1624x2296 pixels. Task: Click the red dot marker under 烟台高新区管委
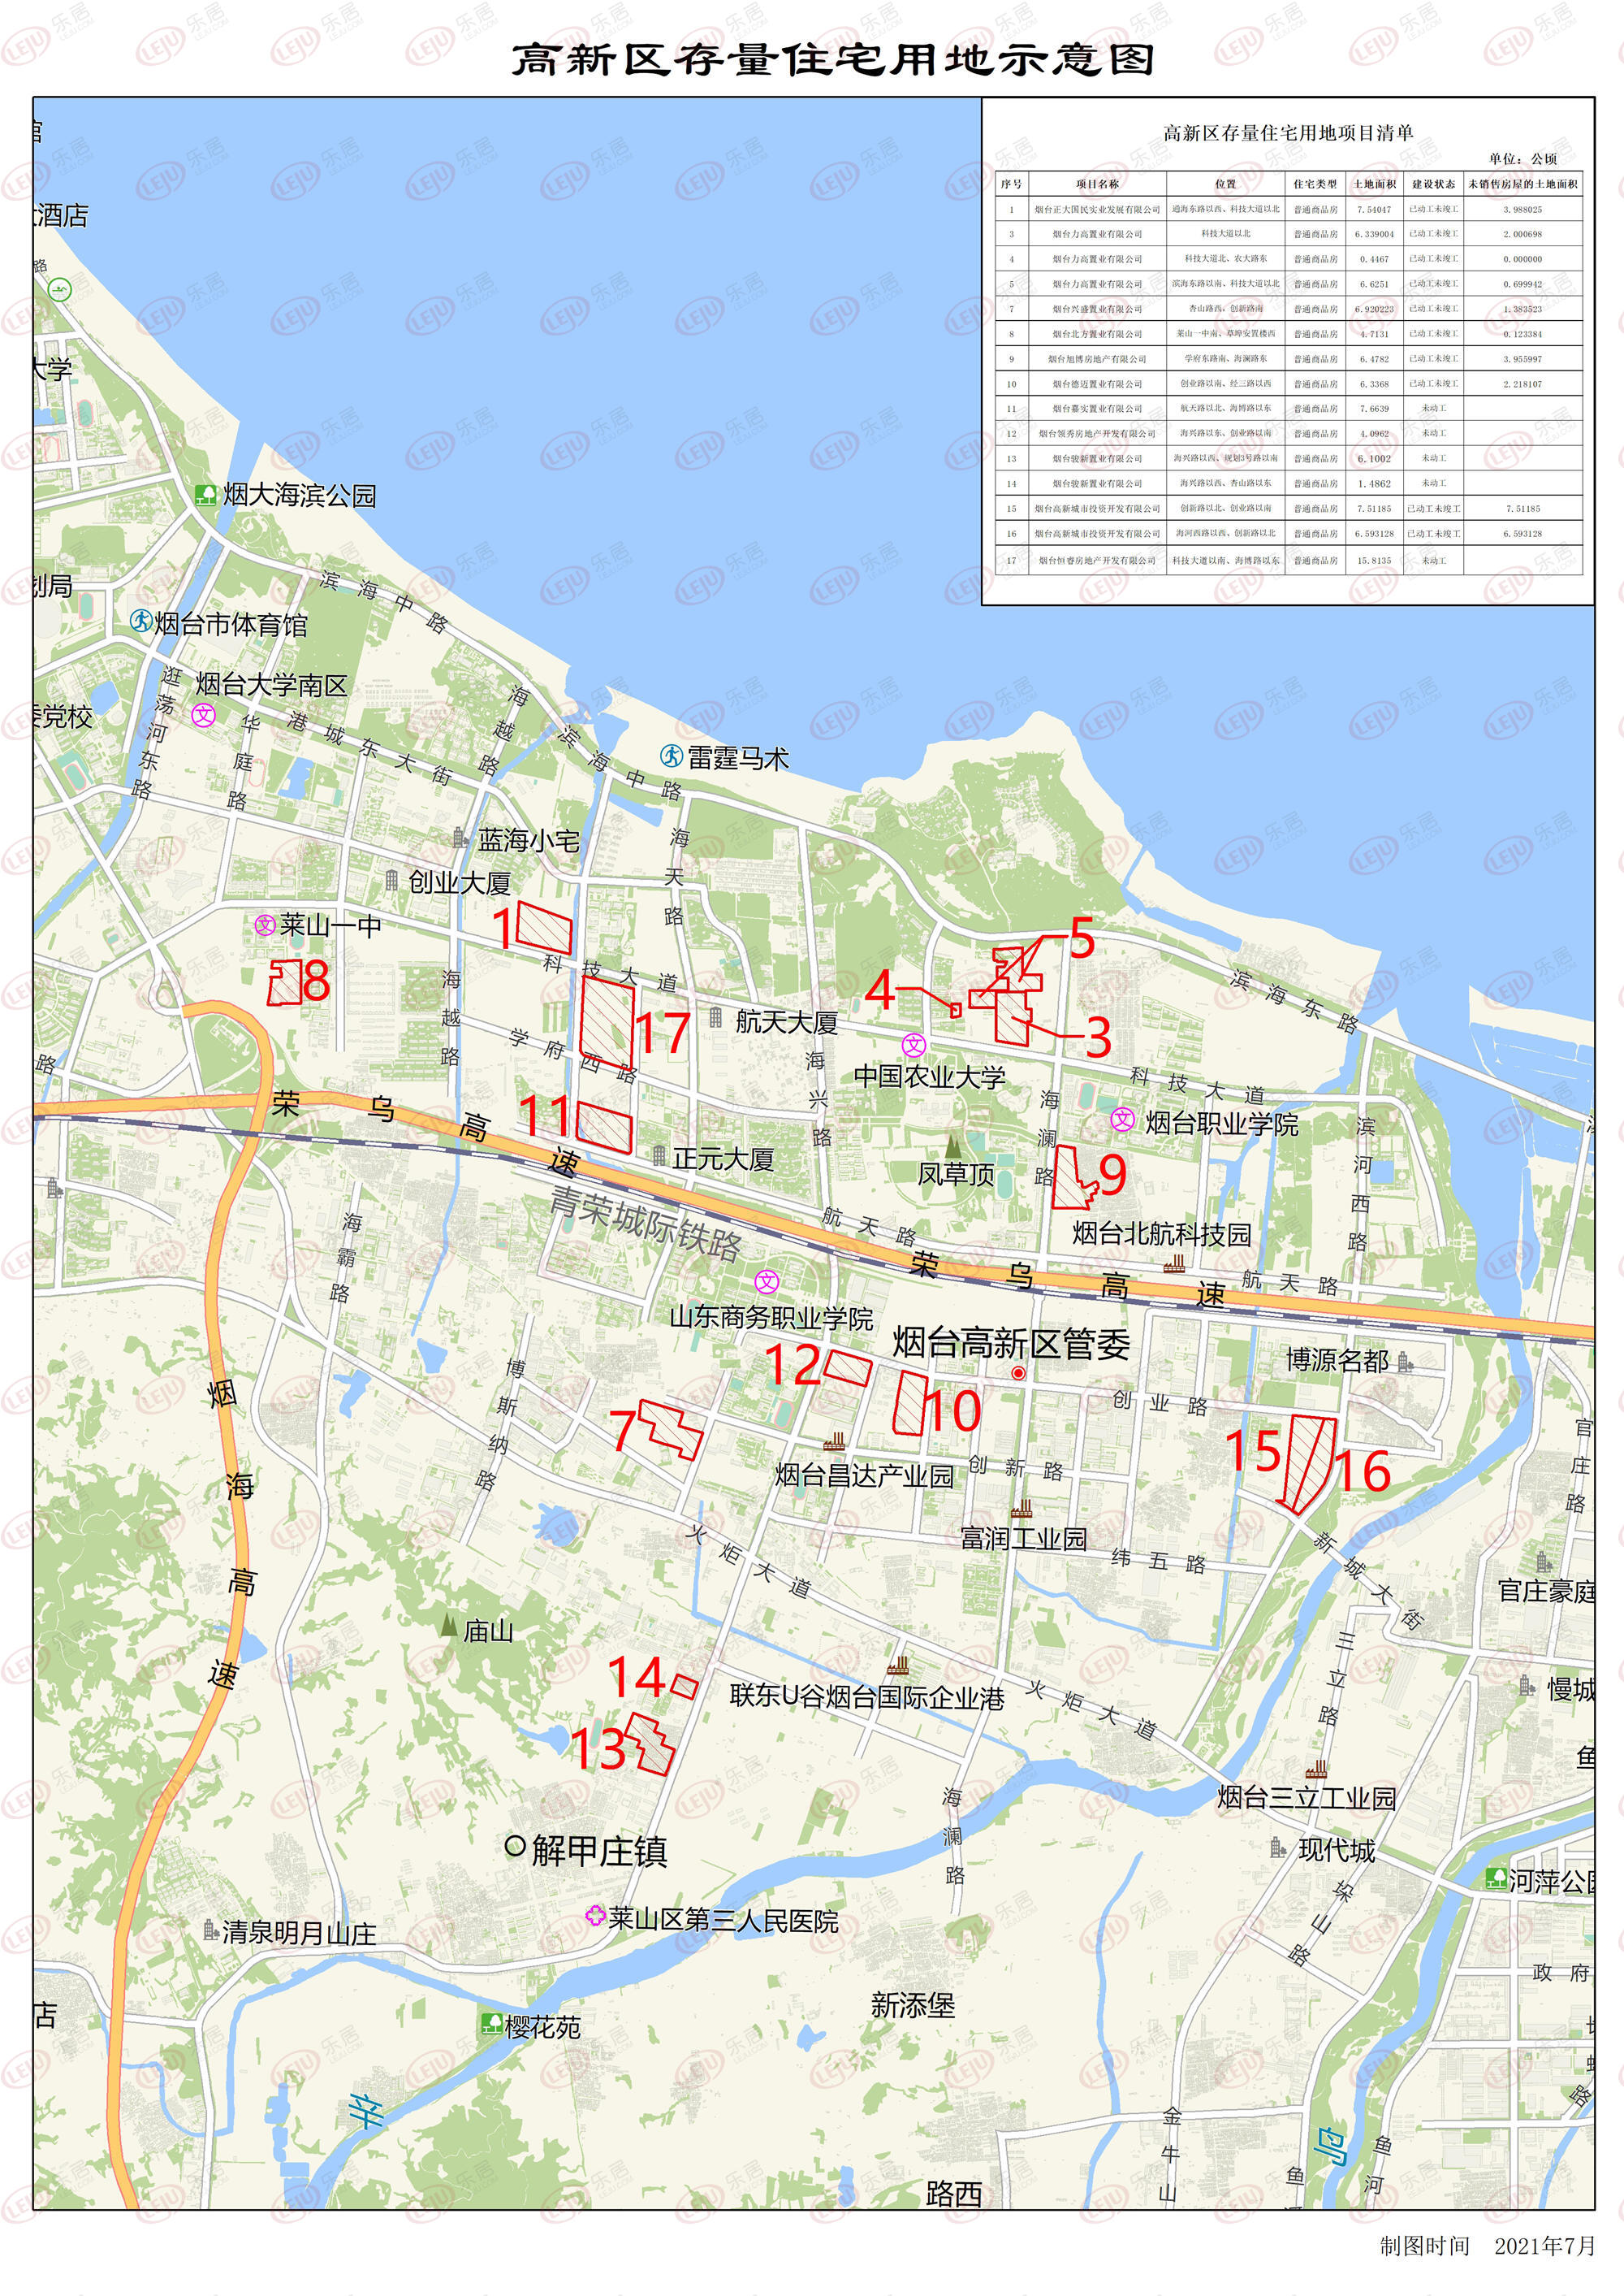pyautogui.click(x=1018, y=1374)
